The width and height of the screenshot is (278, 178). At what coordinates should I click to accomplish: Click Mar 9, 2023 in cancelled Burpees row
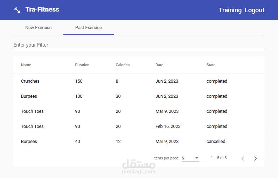click(167, 142)
